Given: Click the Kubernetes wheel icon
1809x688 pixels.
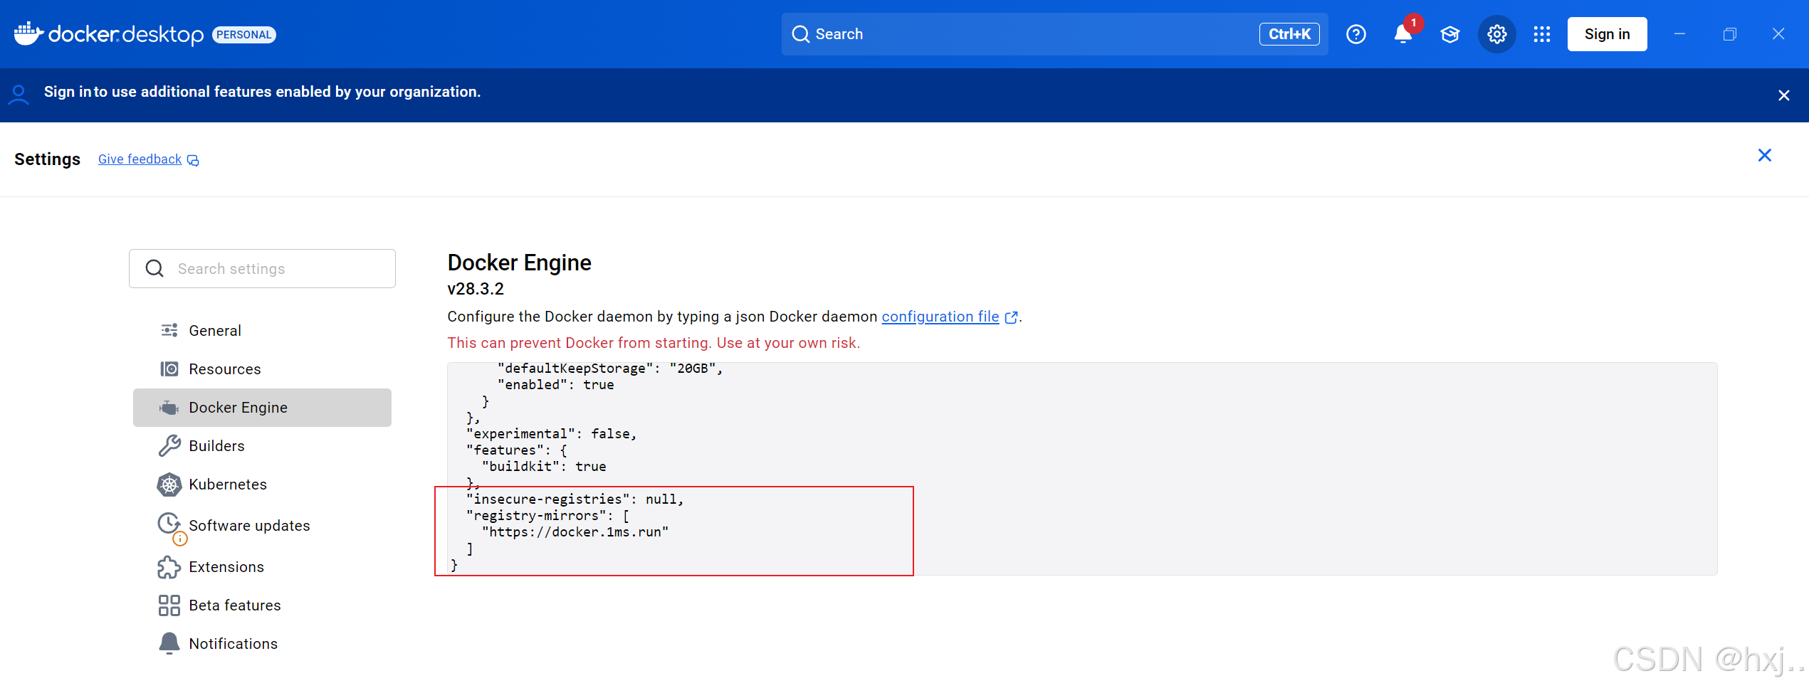Looking at the screenshot, I should pyautogui.click(x=169, y=485).
